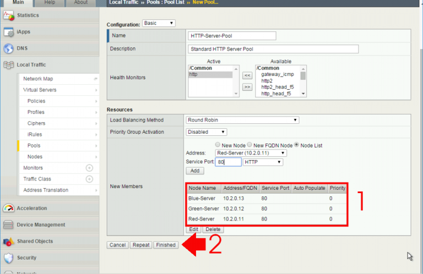The width and height of the screenshot is (423, 274).
Task: Select the Node List radio button
Action: click(296, 145)
